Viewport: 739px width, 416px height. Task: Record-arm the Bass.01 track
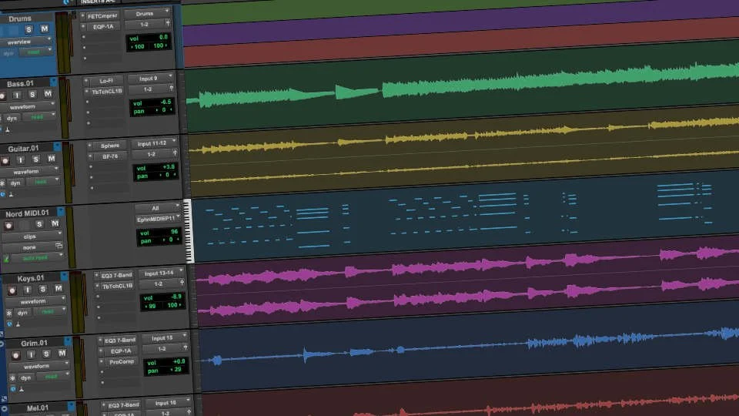pyautogui.click(x=2, y=96)
